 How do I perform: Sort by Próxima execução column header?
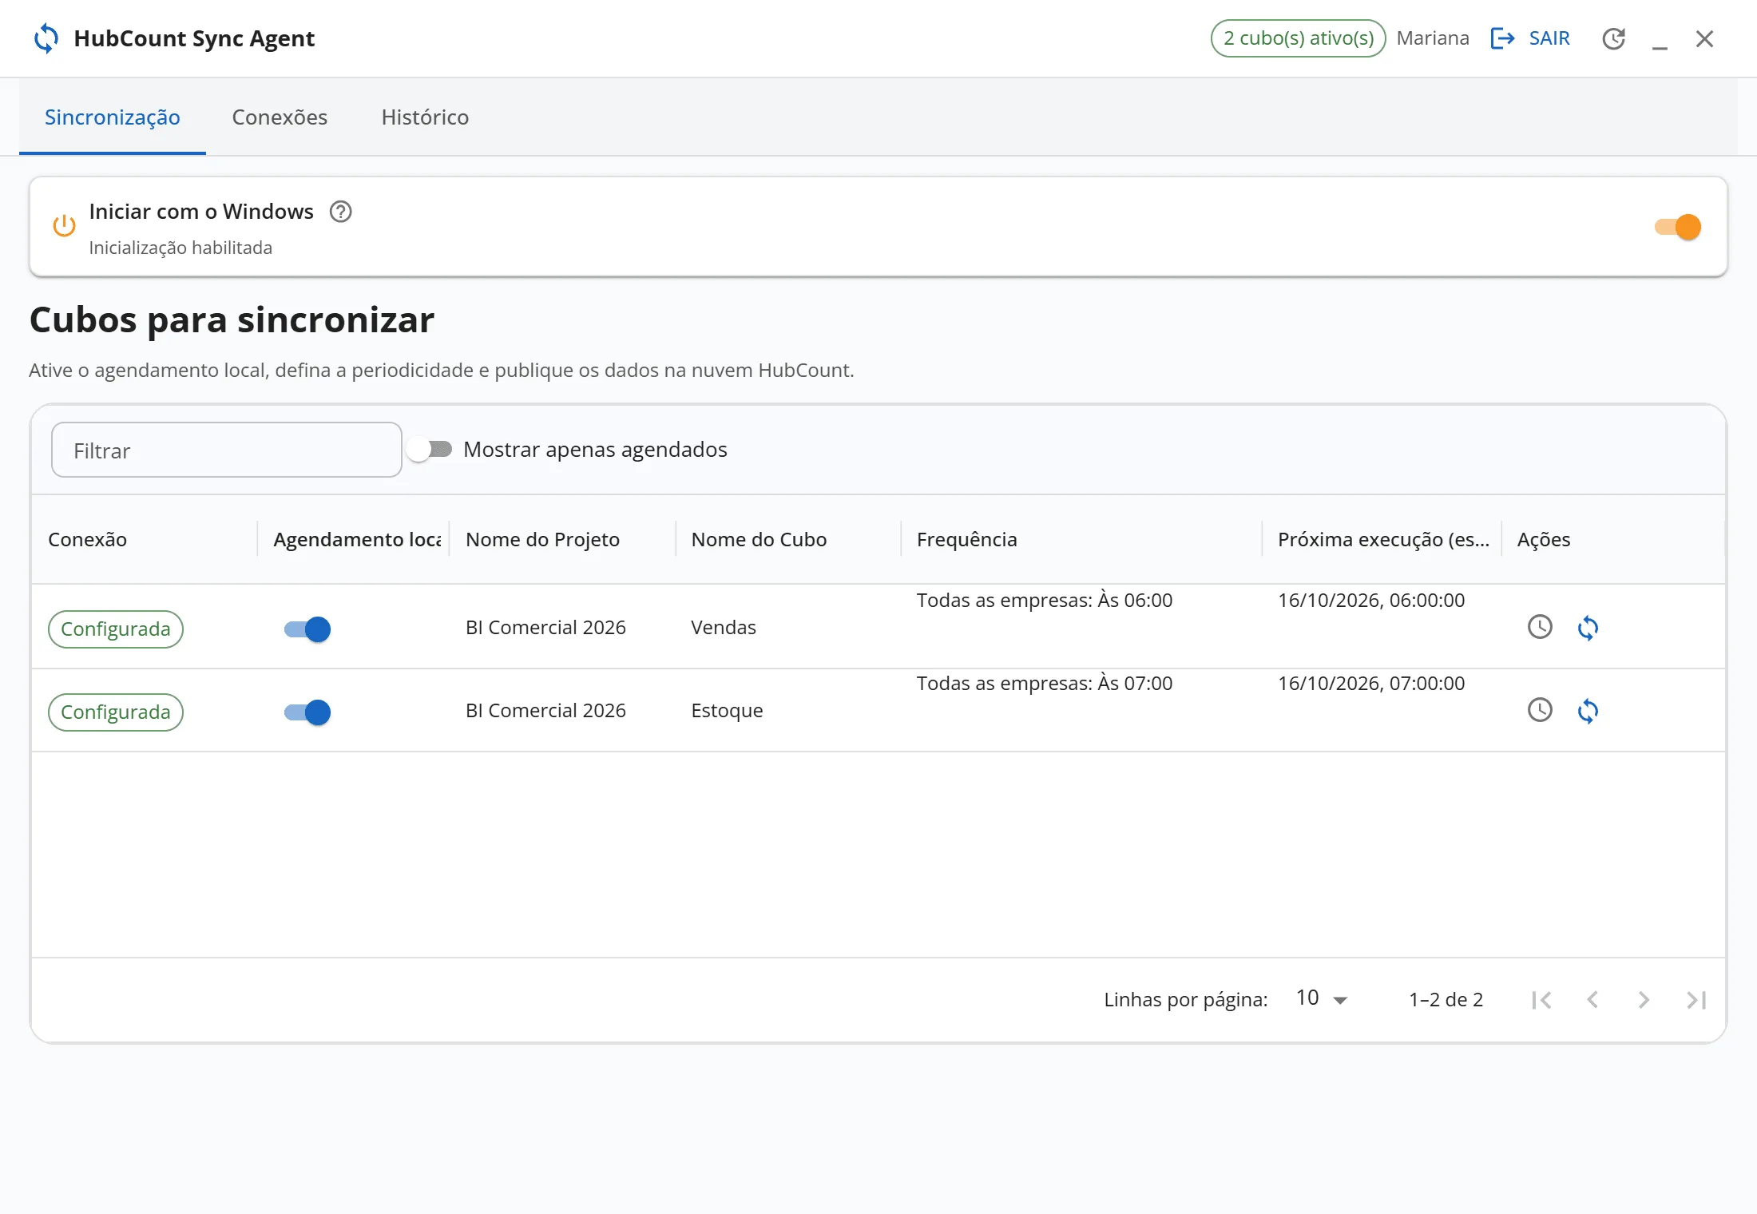pos(1383,539)
